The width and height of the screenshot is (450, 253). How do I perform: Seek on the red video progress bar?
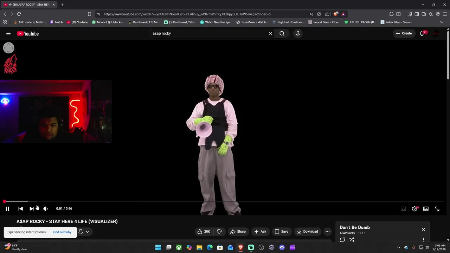coord(224,201)
